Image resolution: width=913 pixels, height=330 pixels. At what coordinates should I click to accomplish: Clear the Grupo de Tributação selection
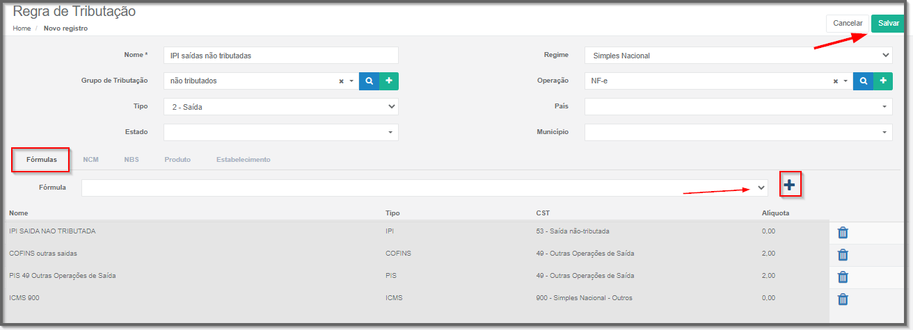[341, 81]
